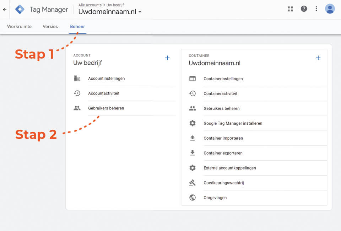The image size is (341, 231).
Task: Open the three-dot more options menu
Action: [316, 9]
